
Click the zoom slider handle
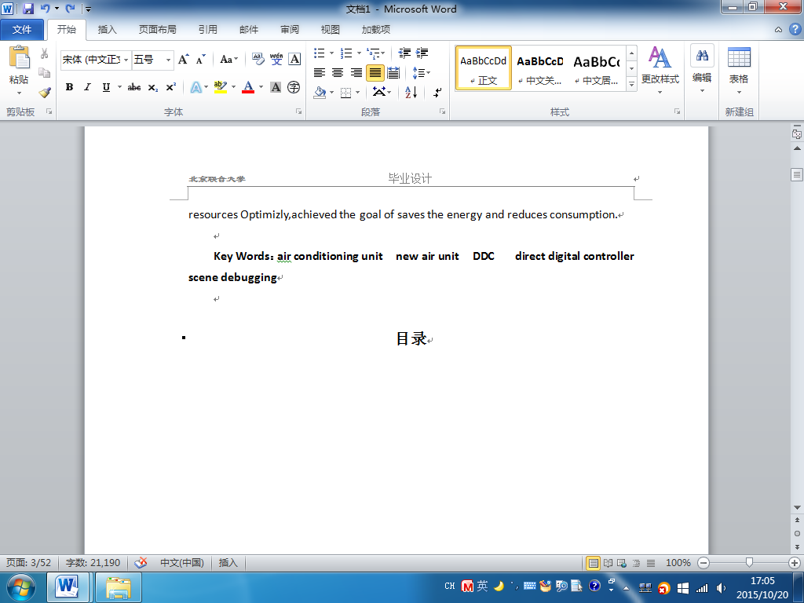coord(749,563)
